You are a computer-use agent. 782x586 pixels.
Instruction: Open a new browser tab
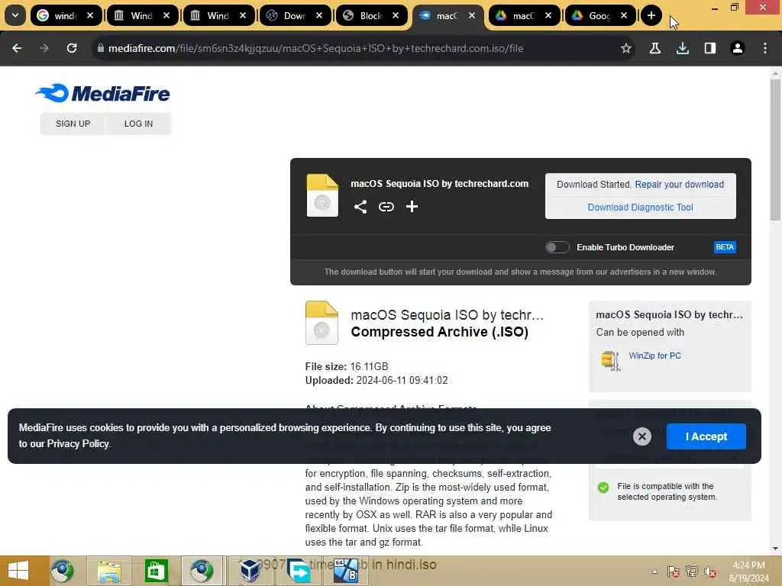point(651,15)
